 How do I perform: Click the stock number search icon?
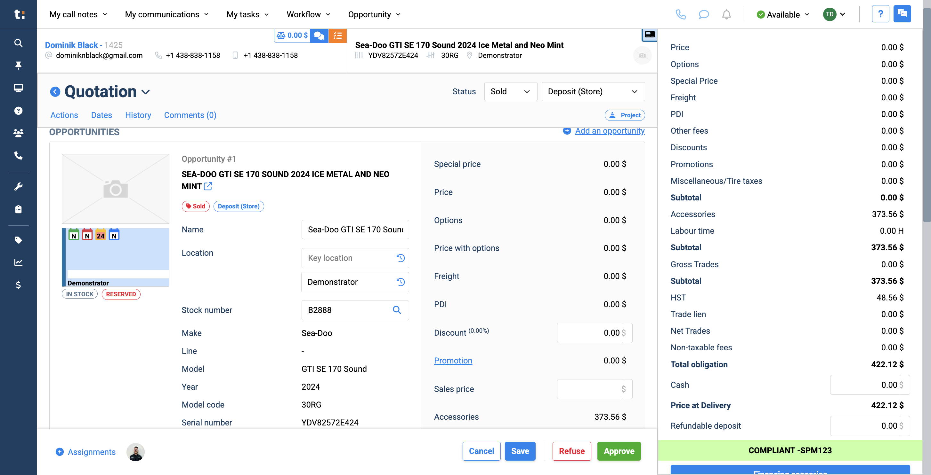coord(396,310)
